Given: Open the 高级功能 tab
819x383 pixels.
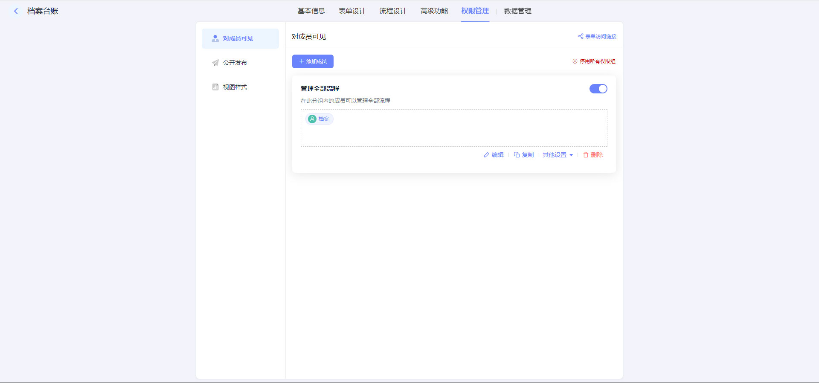Looking at the screenshot, I should [434, 11].
